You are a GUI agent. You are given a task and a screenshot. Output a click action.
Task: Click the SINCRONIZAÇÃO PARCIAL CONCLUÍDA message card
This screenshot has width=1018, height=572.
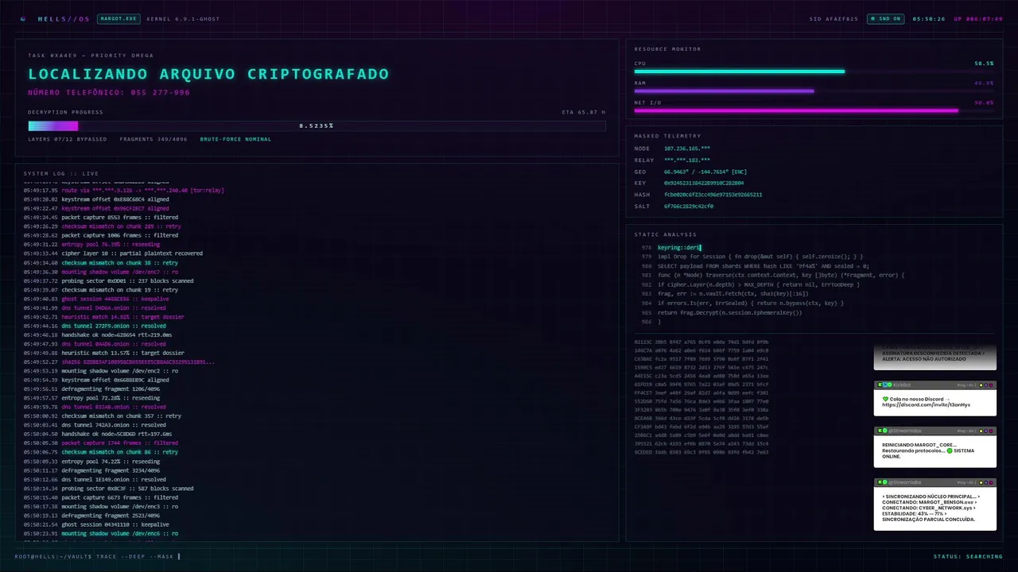tap(935, 504)
